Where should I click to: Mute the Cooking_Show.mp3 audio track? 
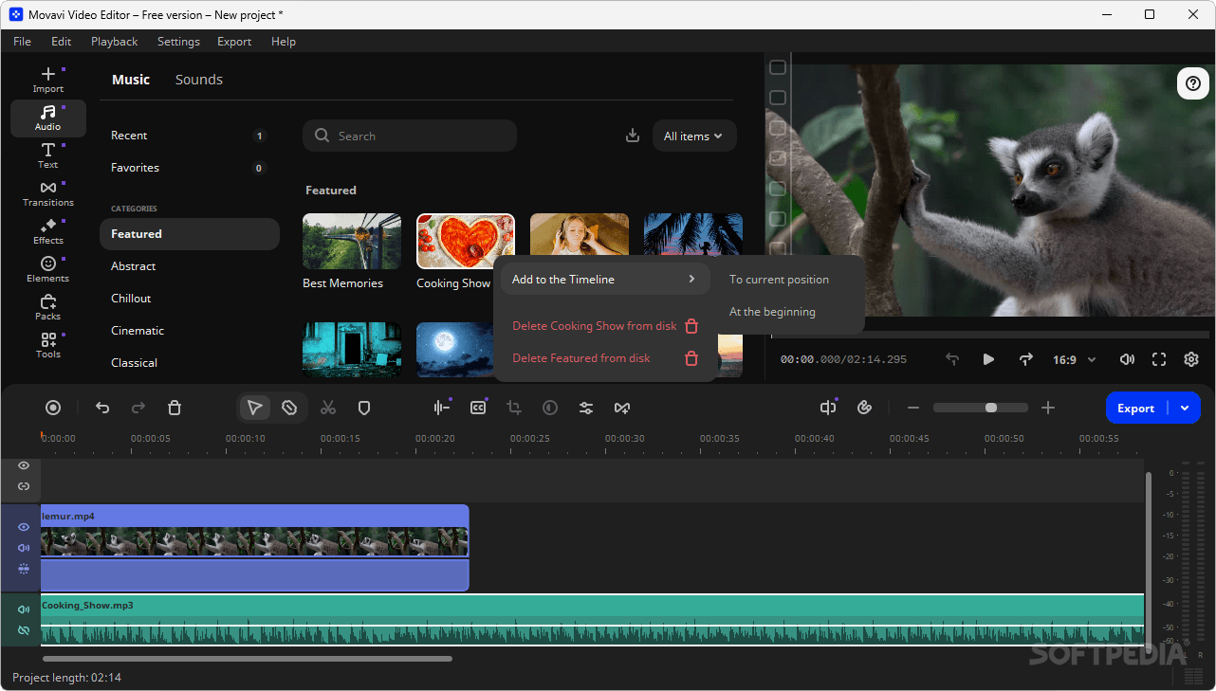coord(24,609)
